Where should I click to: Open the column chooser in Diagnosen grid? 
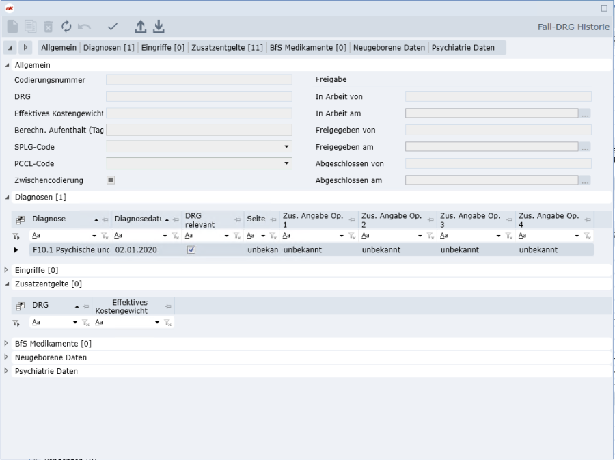[x=20, y=219]
